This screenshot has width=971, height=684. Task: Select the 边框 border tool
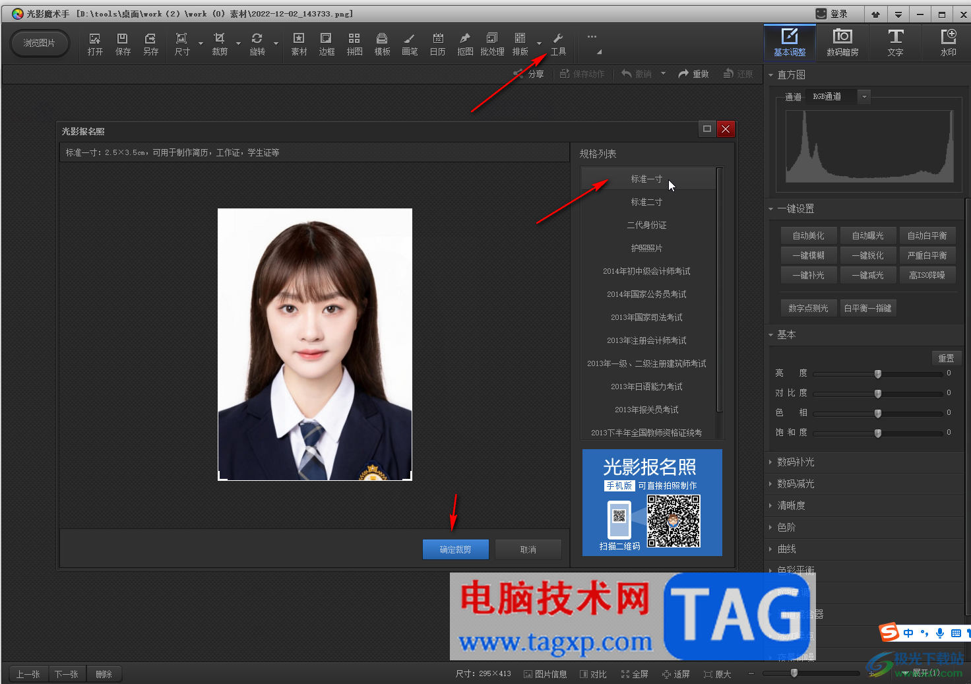coord(327,44)
